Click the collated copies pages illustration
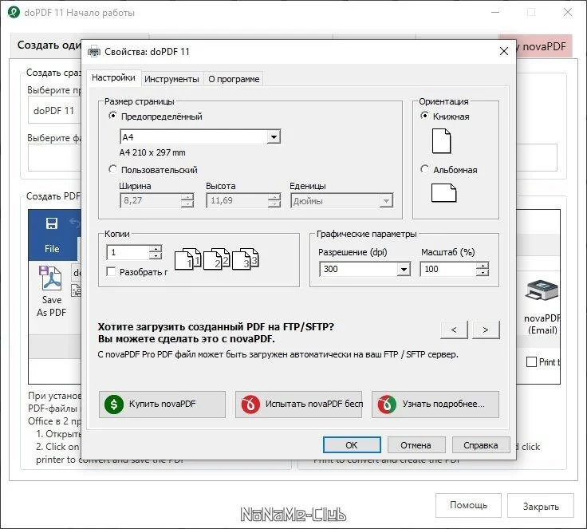587x529 pixels. click(216, 259)
